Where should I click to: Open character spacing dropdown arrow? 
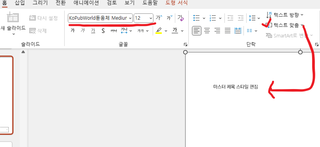click(x=131, y=31)
